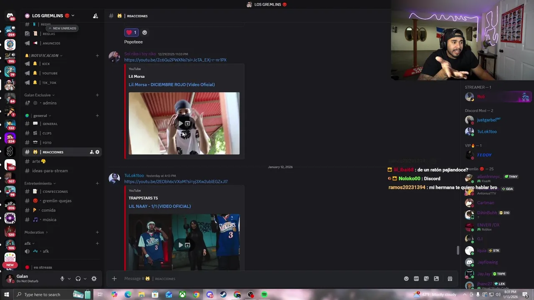This screenshot has height=300, width=534.
Task: Open the server icon with 254 badge
Action: pyautogui.click(x=10, y=31)
